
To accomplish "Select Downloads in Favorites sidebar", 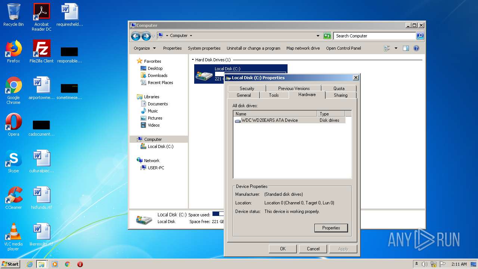I will pyautogui.click(x=157, y=75).
